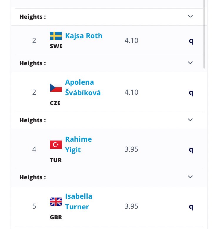Screen dimensions: 219x229
Task: Click the q qualifier mark for Kajsa Roth
Action: click(191, 41)
